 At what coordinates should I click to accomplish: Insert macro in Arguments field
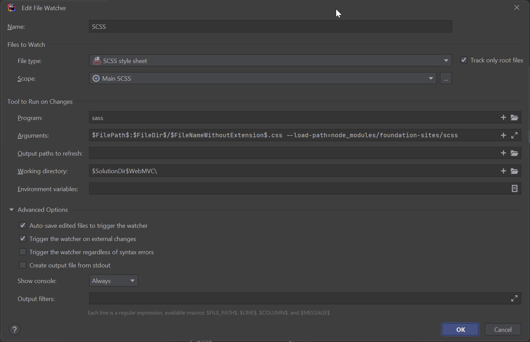pos(503,135)
